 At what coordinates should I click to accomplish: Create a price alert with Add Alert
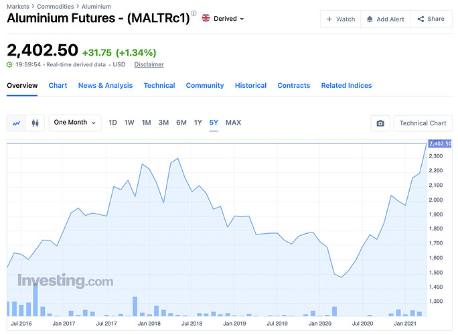click(385, 19)
